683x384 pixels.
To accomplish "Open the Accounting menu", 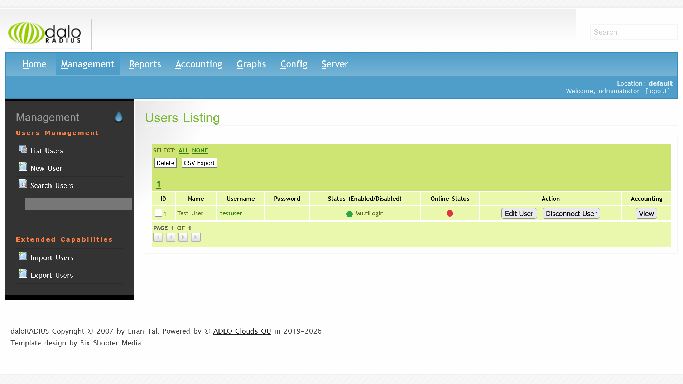I will [x=199, y=64].
